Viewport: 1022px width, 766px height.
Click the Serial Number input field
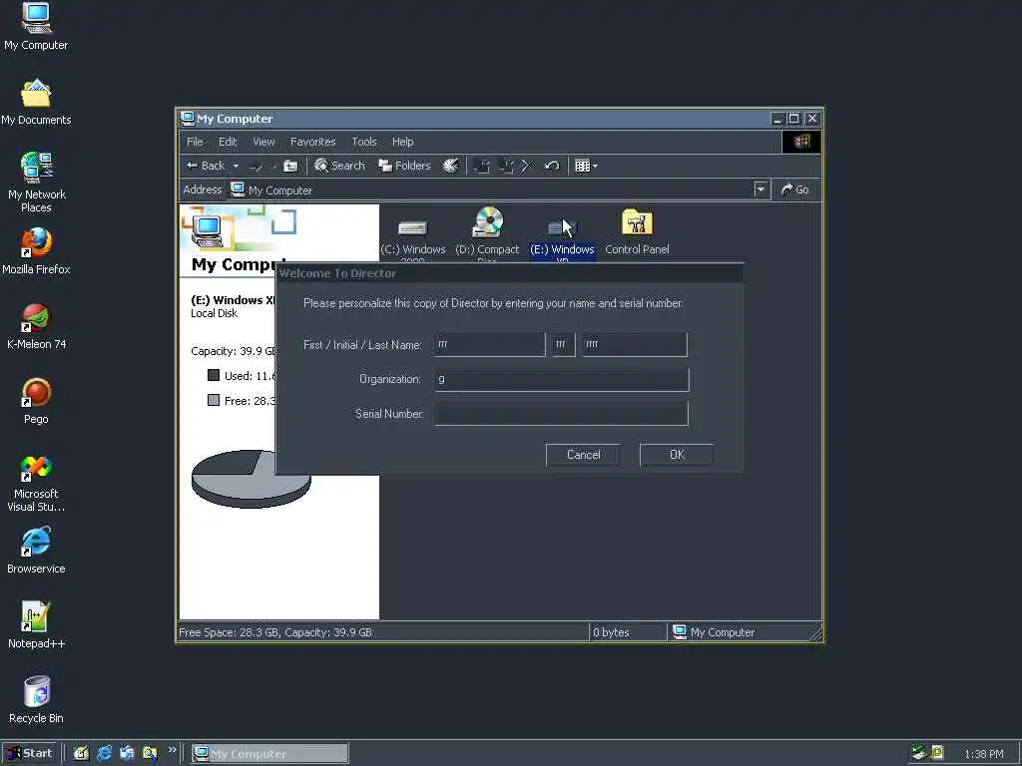tap(561, 414)
